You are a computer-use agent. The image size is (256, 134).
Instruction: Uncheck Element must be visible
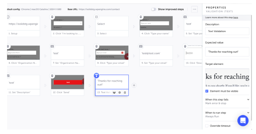(x=207, y=91)
